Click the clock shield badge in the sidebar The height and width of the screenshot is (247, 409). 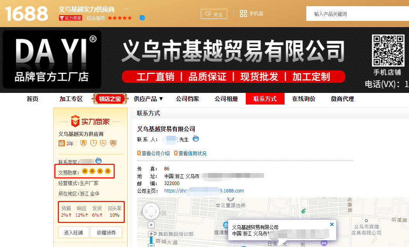[93, 143]
